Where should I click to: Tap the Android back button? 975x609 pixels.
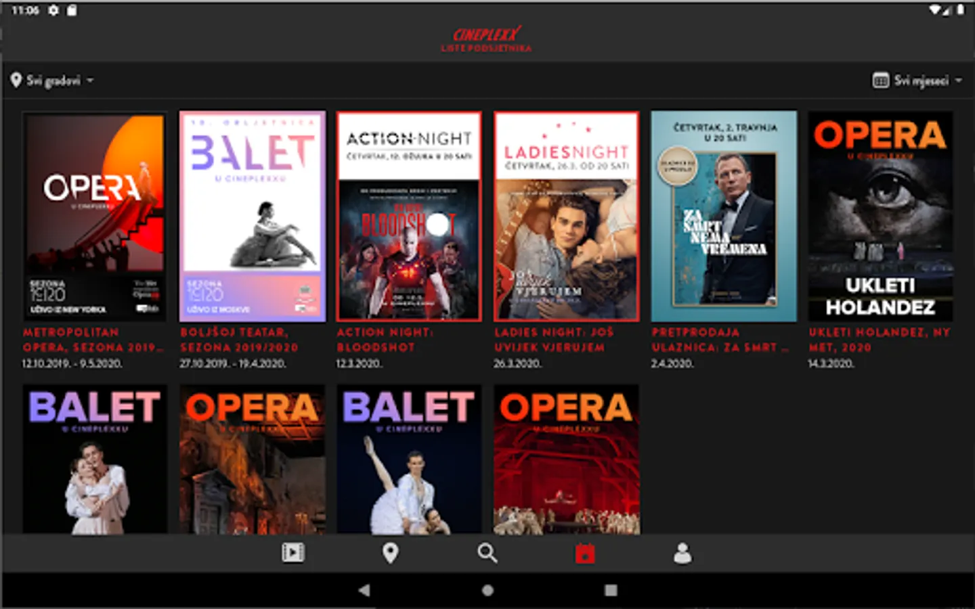(364, 590)
